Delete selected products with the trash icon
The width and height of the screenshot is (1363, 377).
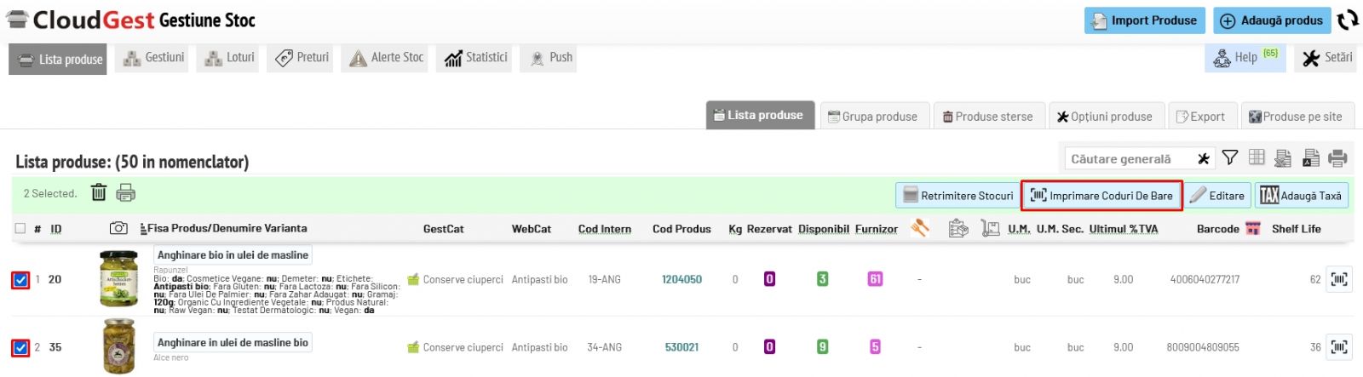coord(99,192)
